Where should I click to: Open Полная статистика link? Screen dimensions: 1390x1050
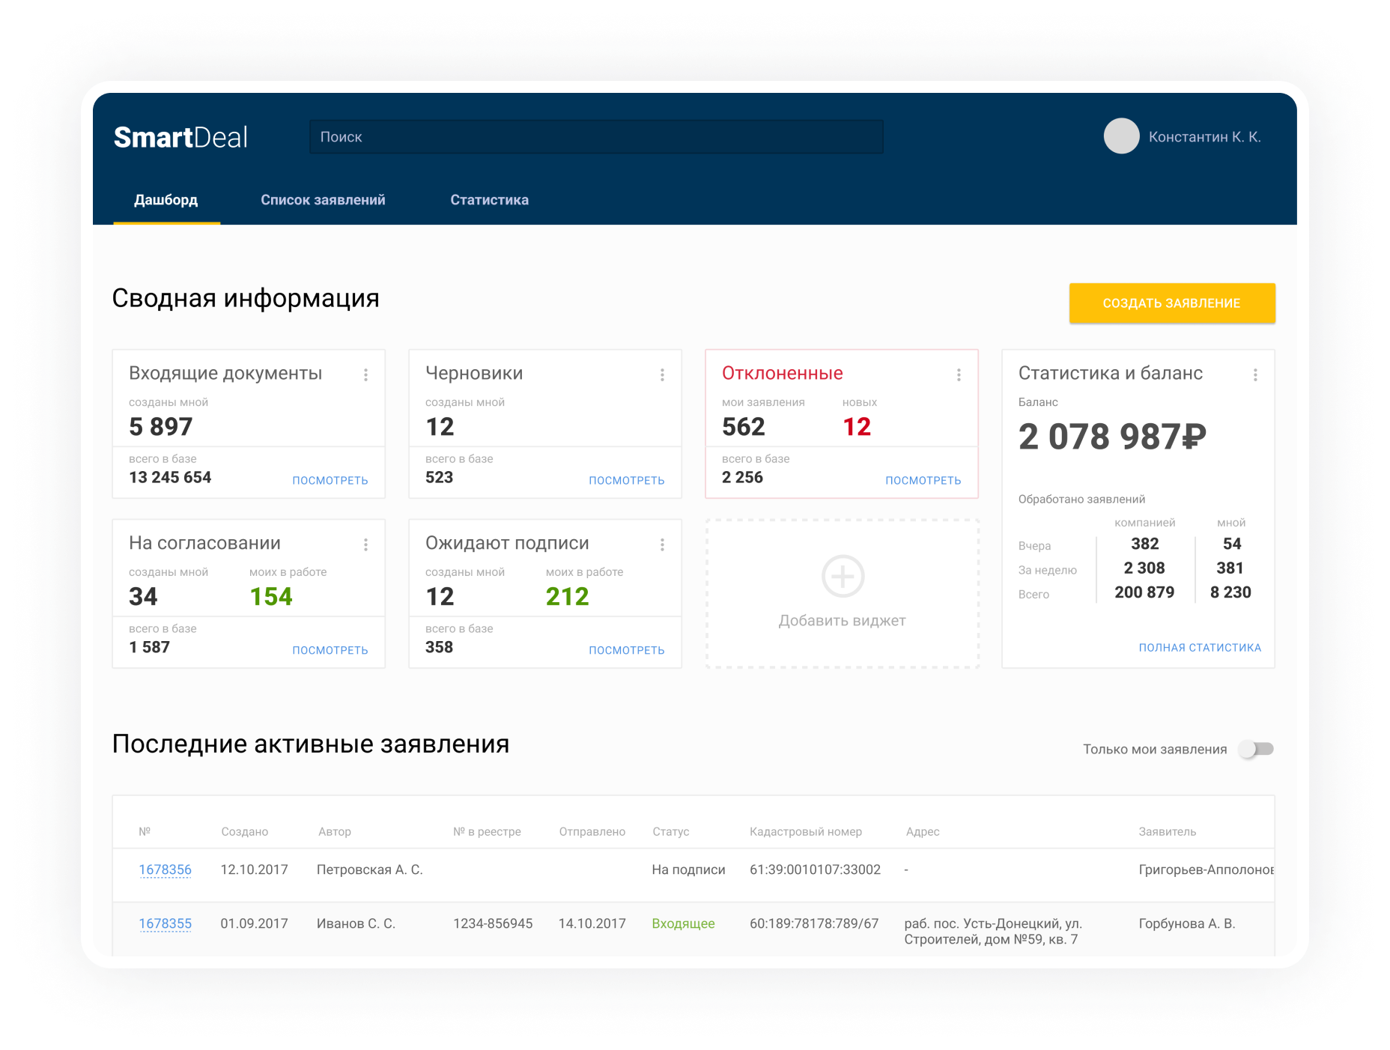click(1200, 648)
